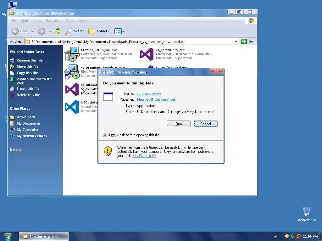This screenshot has width=322, height=241.
Task: Click the red Delete this file icon
Action: click(x=12, y=95)
